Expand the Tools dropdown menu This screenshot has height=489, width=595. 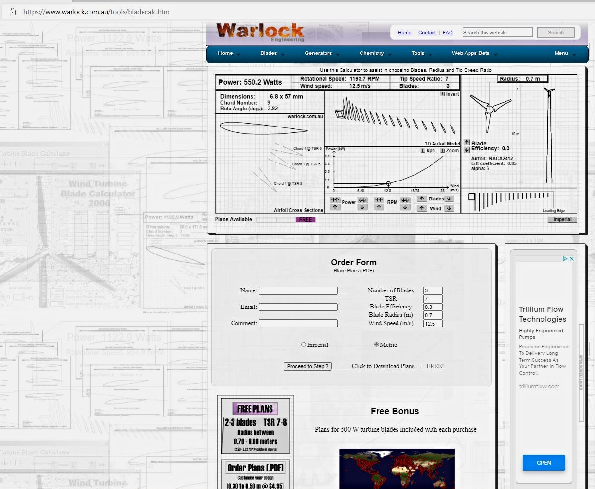[422, 54]
